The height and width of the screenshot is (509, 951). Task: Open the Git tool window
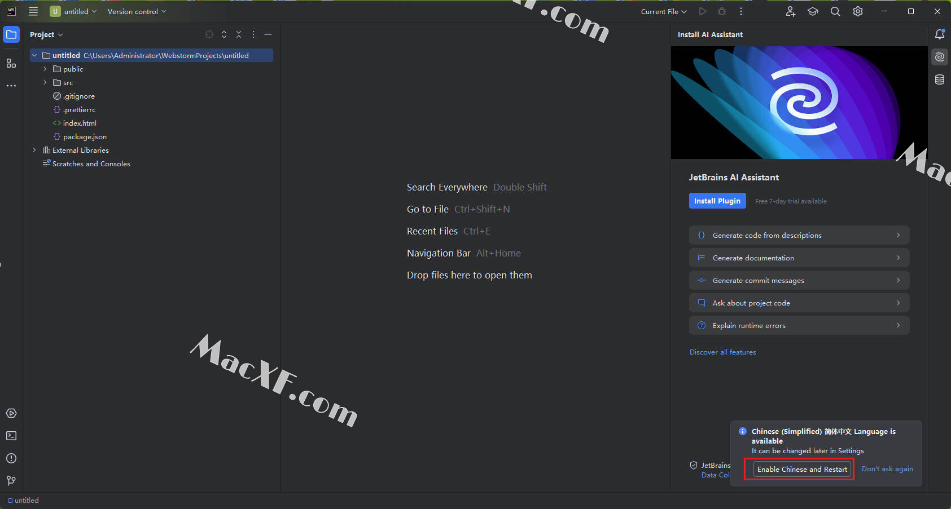coord(11,481)
